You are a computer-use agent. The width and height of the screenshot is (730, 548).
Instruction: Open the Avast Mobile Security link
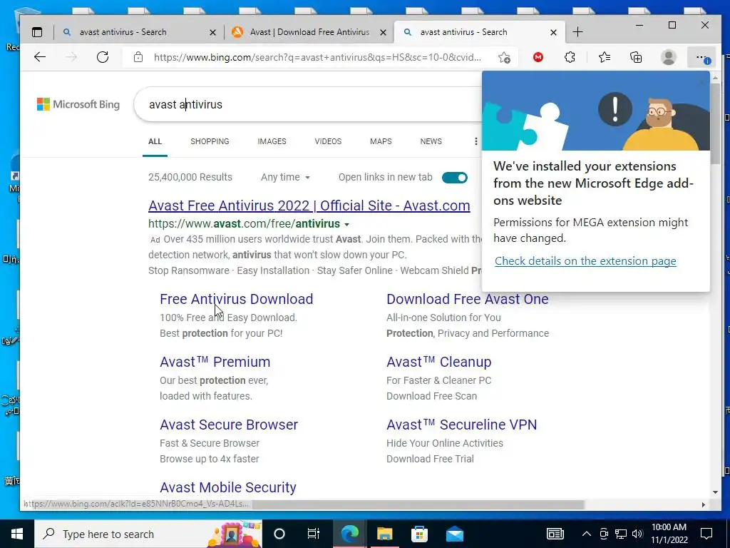tap(228, 487)
